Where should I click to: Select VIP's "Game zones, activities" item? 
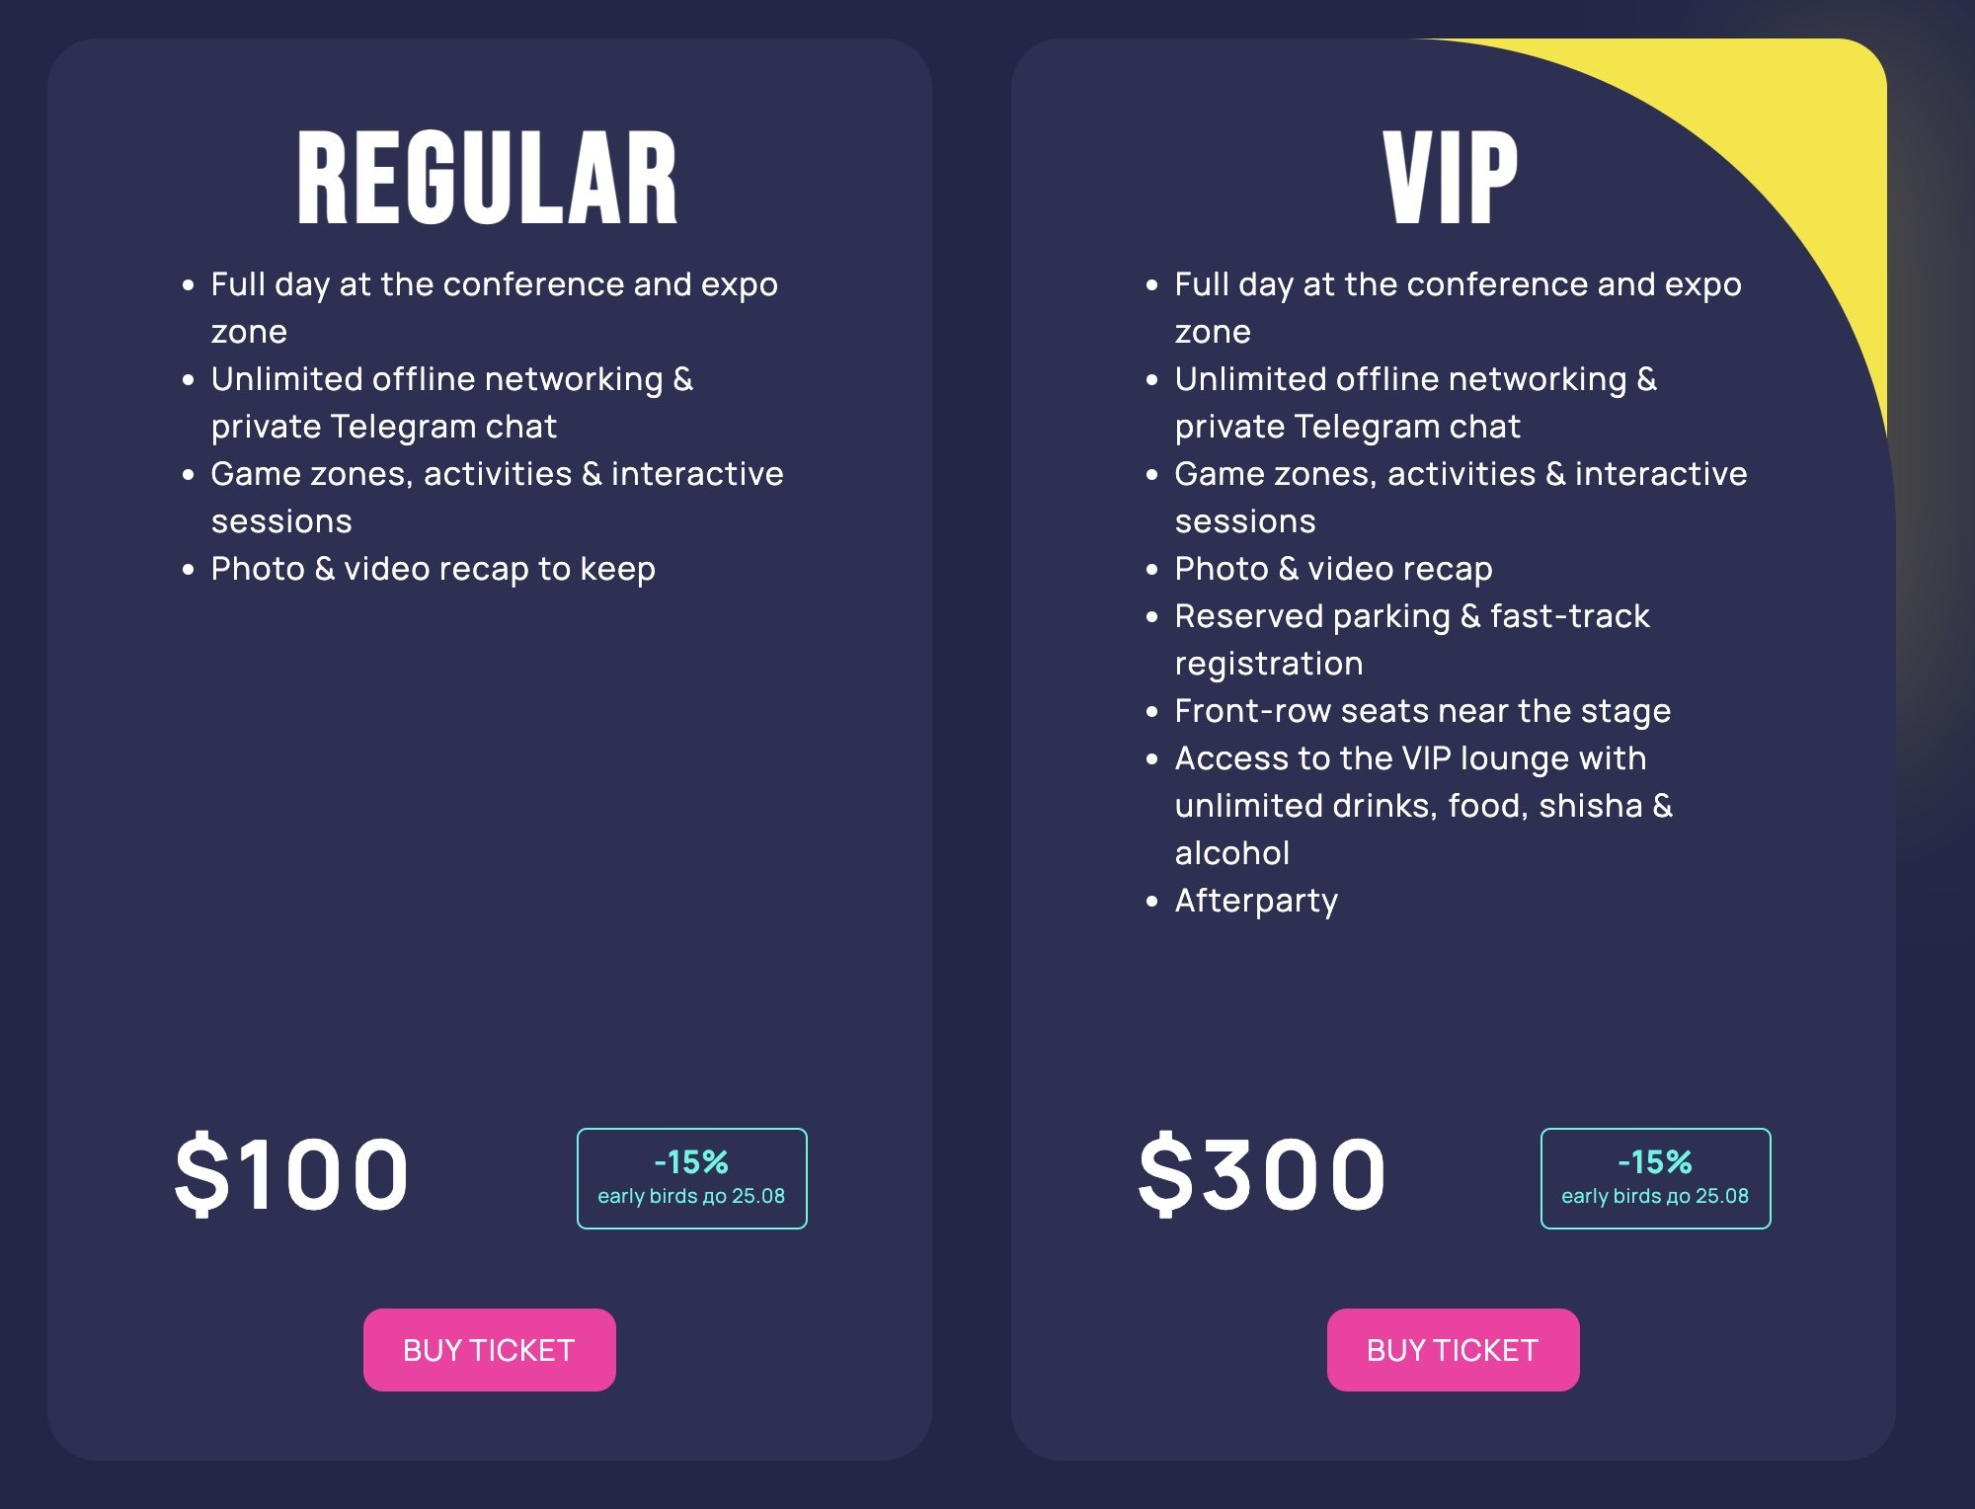1461,497
